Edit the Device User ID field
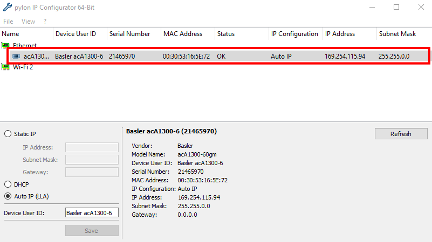 coord(92,212)
